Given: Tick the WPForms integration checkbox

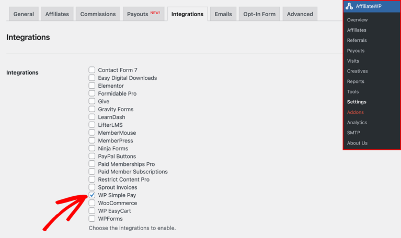Looking at the screenshot, I should [x=92, y=218].
